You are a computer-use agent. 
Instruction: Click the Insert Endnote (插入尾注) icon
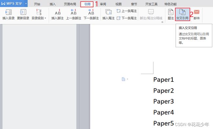[108, 12]
